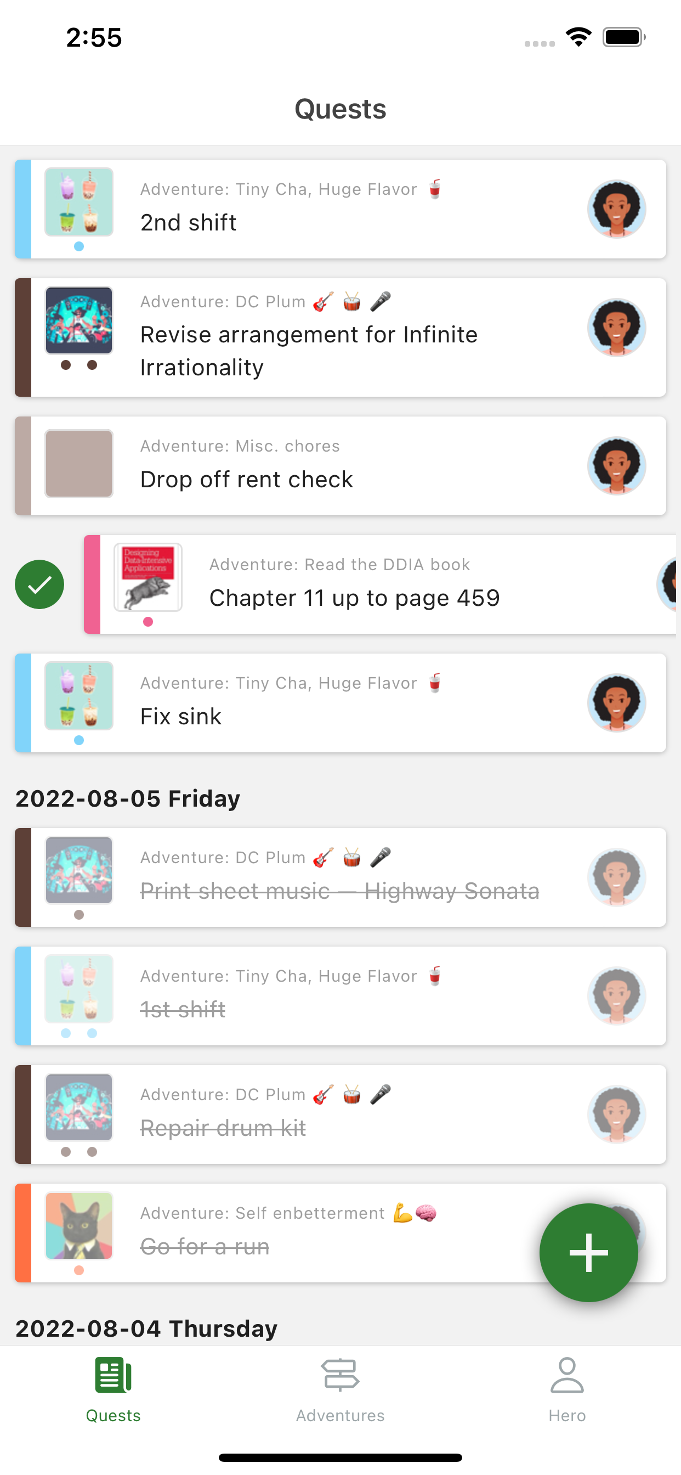Tap the green checkmark complete button
This screenshot has width=681, height=1475.
tap(39, 584)
